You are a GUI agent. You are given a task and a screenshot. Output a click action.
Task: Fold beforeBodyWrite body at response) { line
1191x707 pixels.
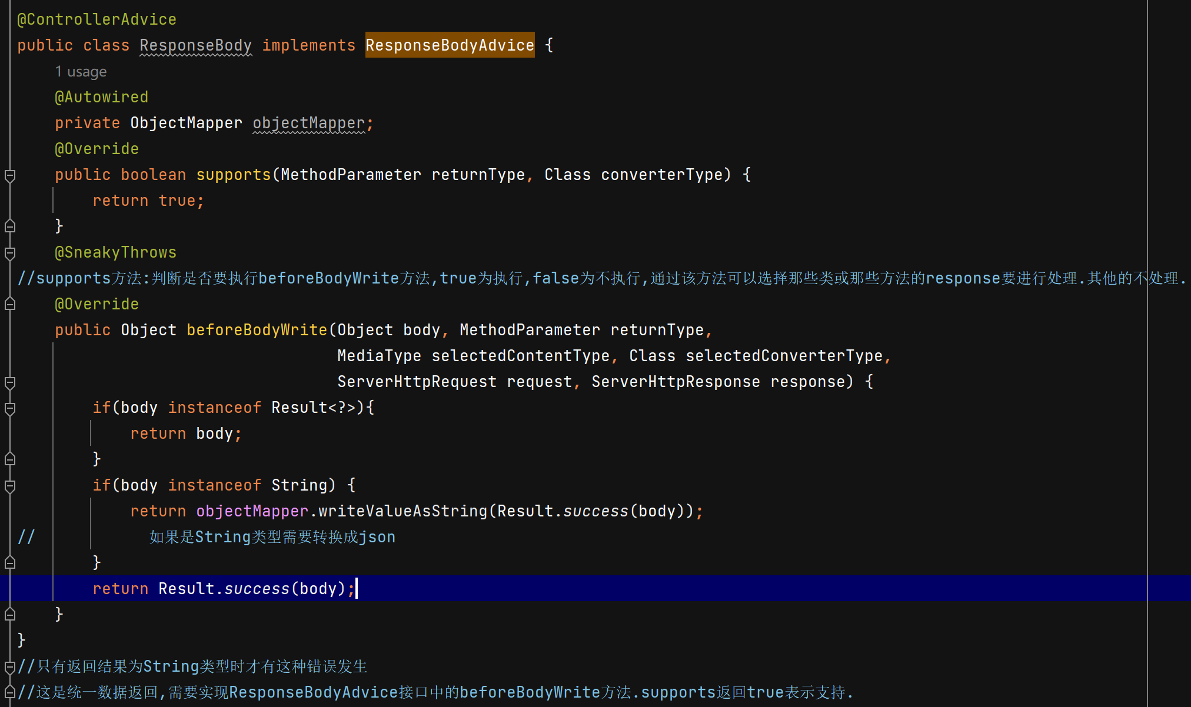(10, 382)
